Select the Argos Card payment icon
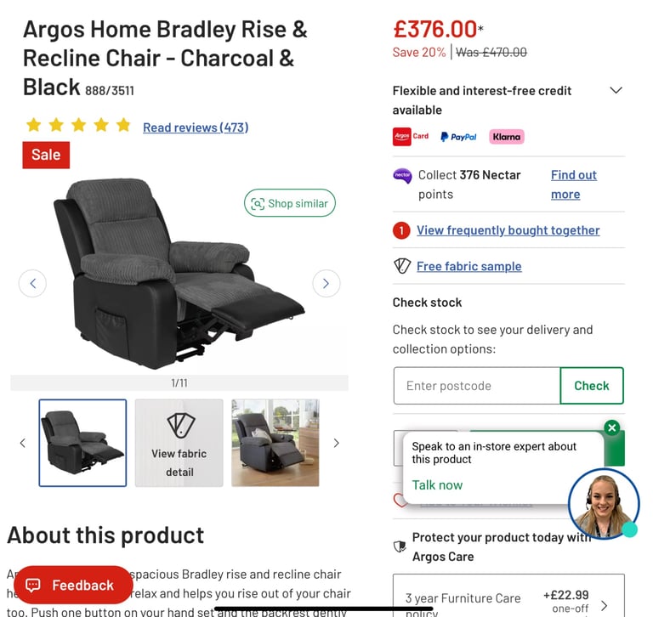This screenshot has height=617, width=653. pyautogui.click(x=411, y=137)
